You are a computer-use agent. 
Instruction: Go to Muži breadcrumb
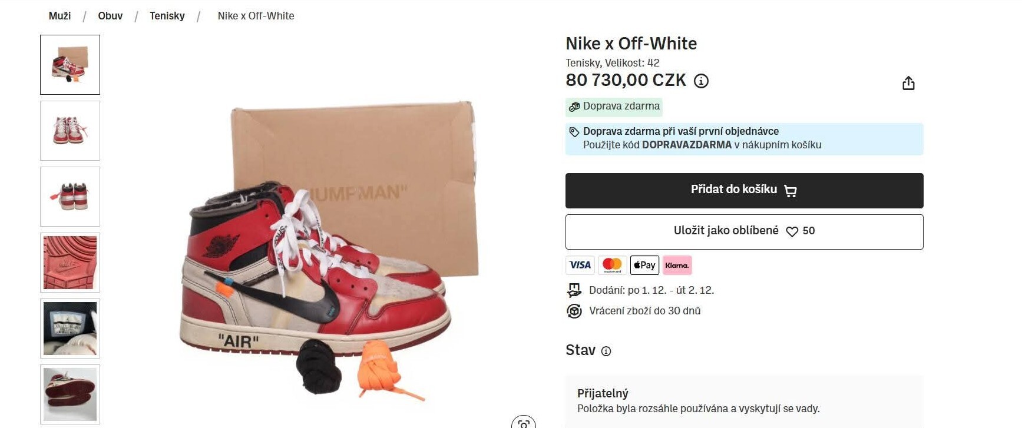tap(59, 16)
